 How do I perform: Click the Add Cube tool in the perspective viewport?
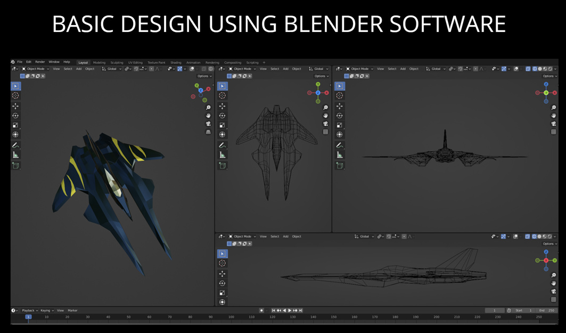pyautogui.click(x=15, y=165)
